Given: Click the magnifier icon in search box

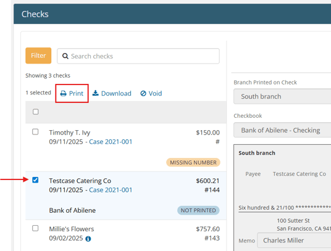Looking at the screenshot, I should 65,56.
